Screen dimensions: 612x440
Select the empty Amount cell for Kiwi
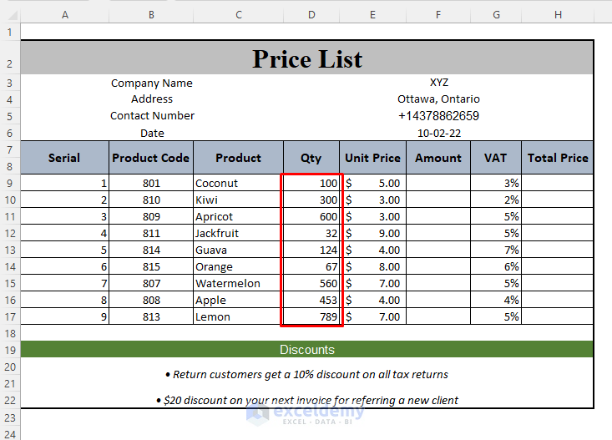coord(438,200)
